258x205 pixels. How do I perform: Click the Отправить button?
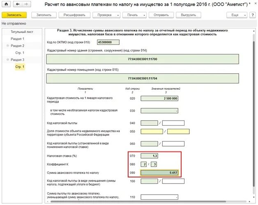point(161,15)
